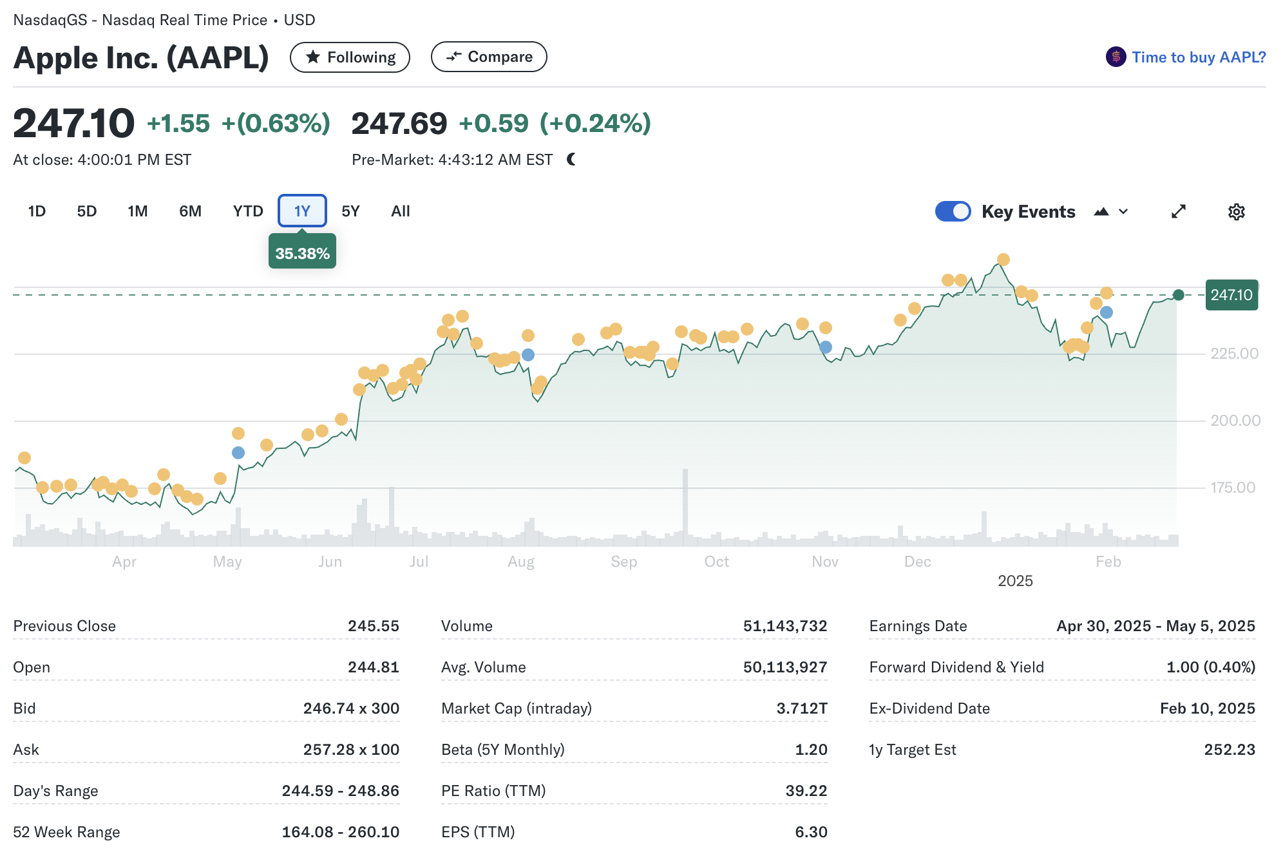Click the 247.10 price label on the chart axis
The width and height of the screenshot is (1283, 854).
1231,295
